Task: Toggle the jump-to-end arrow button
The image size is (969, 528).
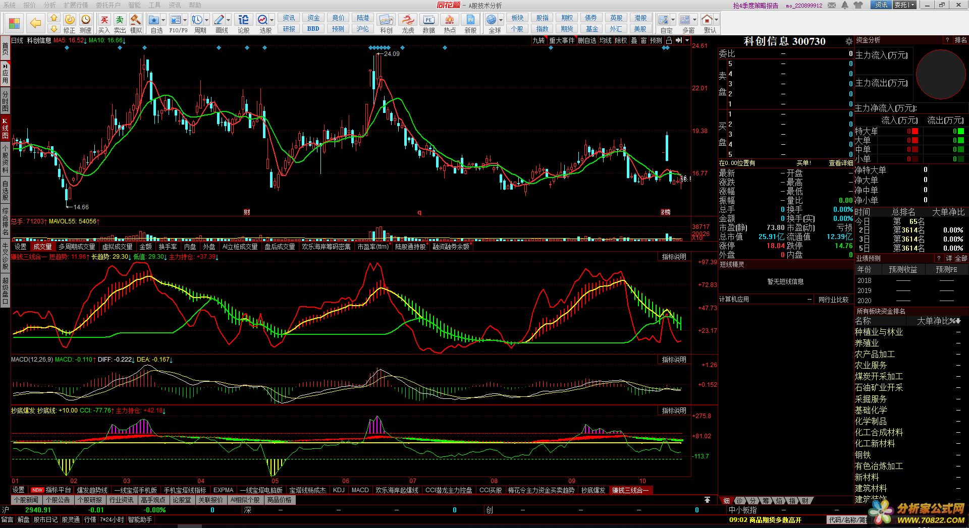Action: 679,40
